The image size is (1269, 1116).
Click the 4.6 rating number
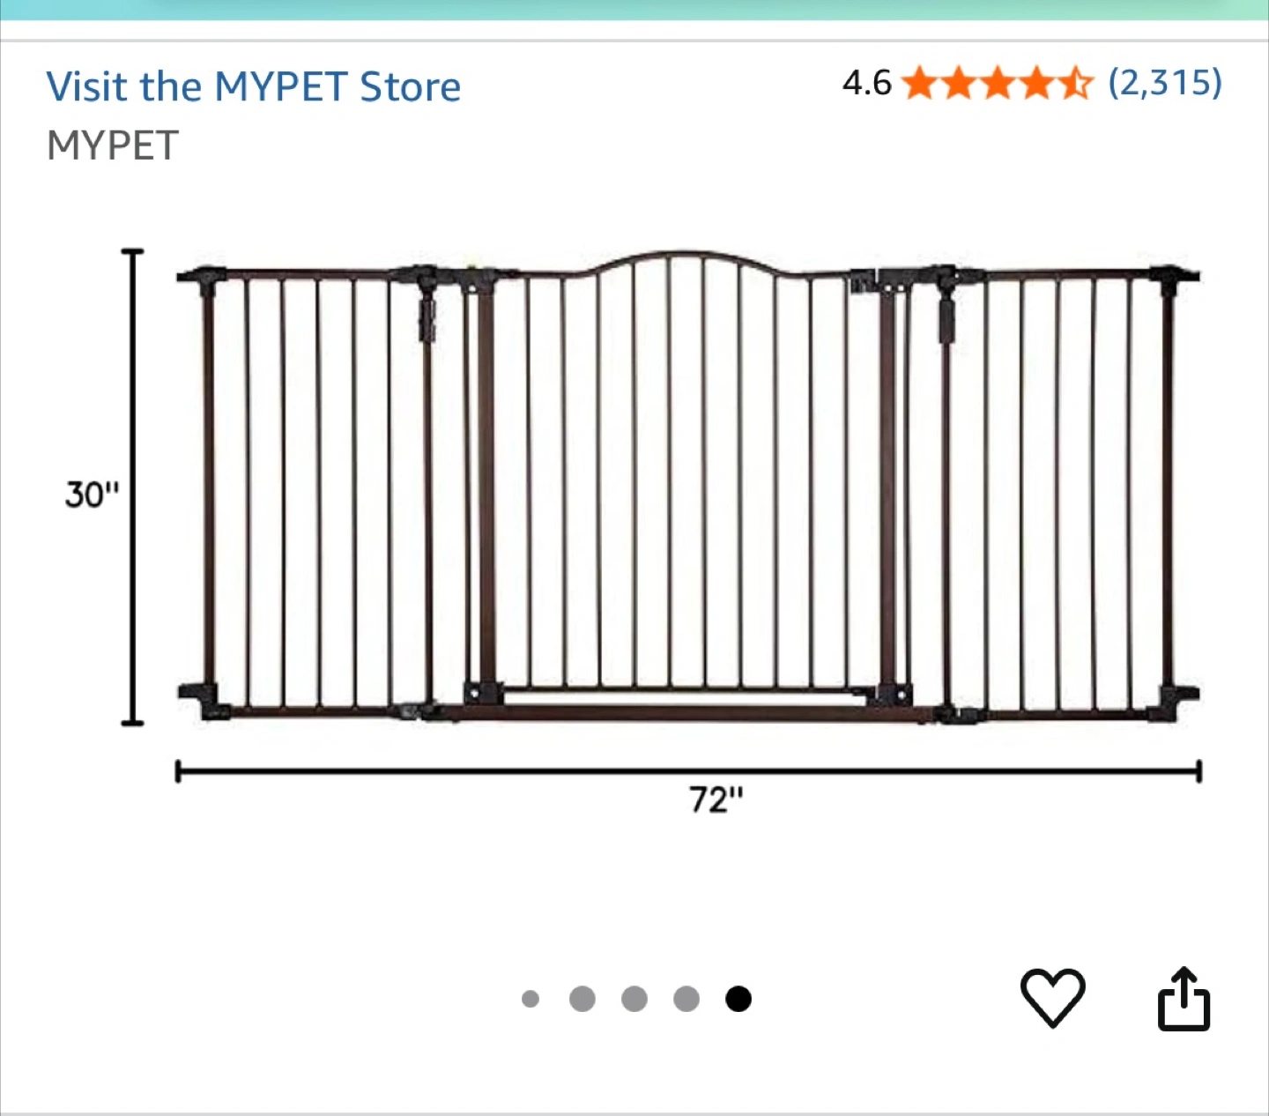tap(867, 84)
